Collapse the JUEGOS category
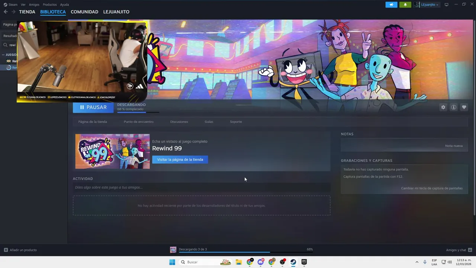This screenshot has height=268, width=476. [9, 55]
